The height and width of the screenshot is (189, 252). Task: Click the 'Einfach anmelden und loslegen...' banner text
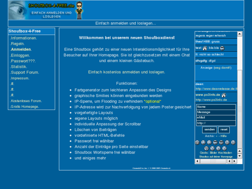coord(126,23)
